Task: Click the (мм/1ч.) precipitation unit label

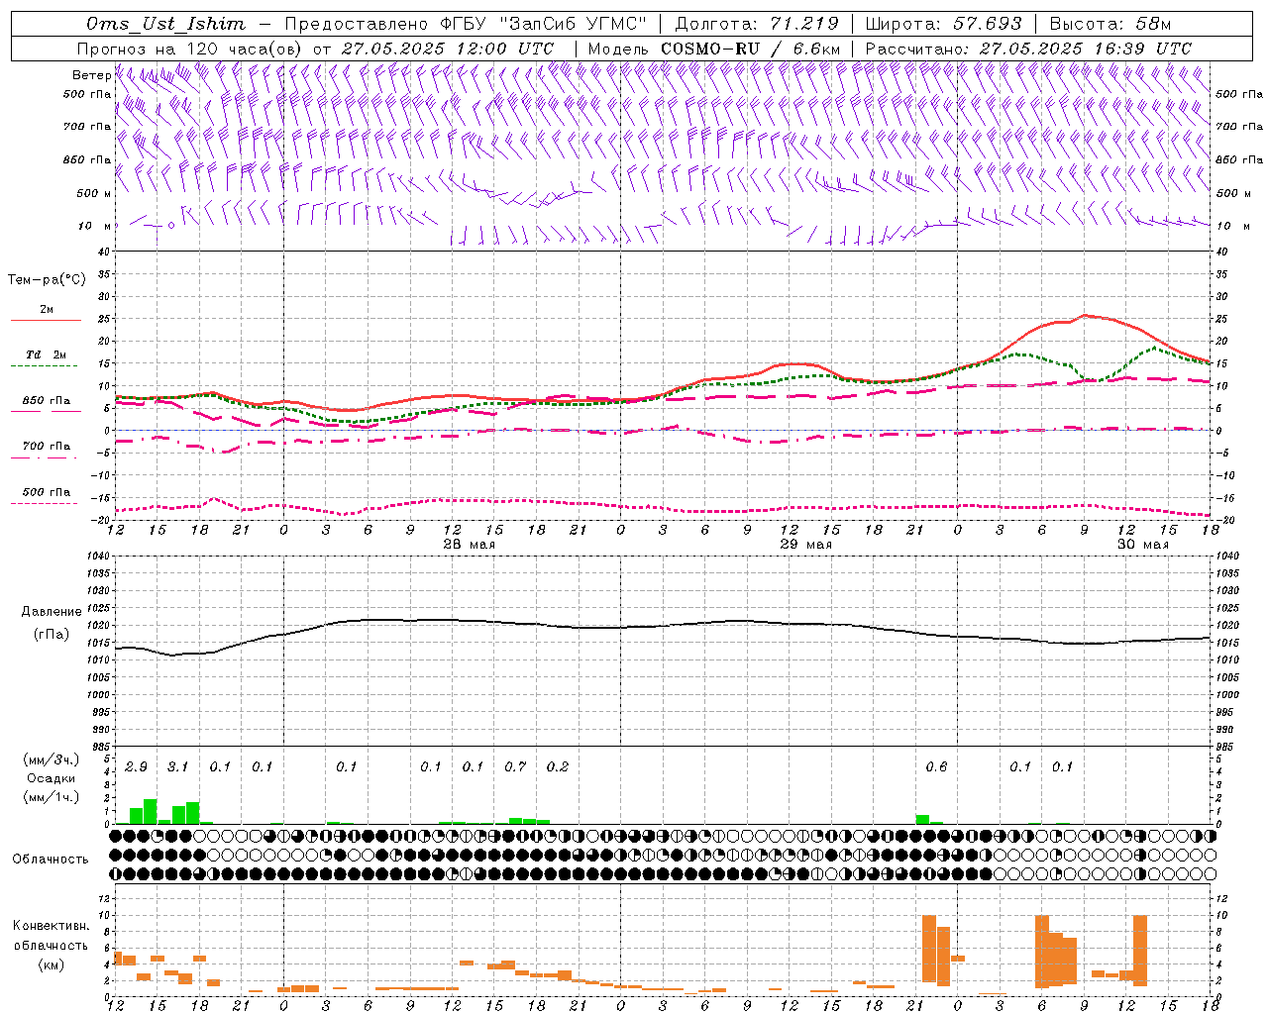Action: tap(52, 797)
